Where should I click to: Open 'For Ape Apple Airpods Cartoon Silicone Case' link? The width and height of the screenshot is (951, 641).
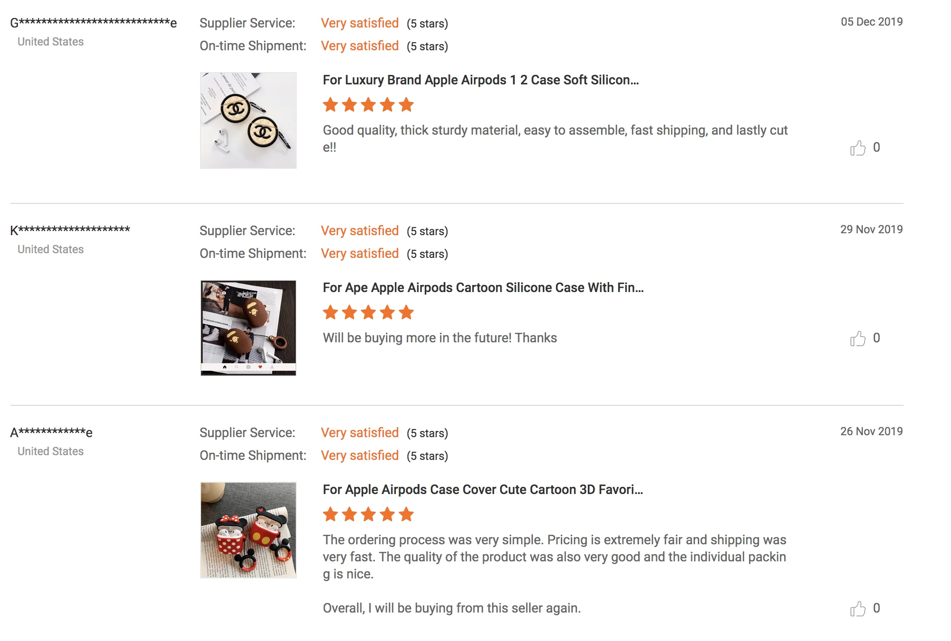coord(483,288)
